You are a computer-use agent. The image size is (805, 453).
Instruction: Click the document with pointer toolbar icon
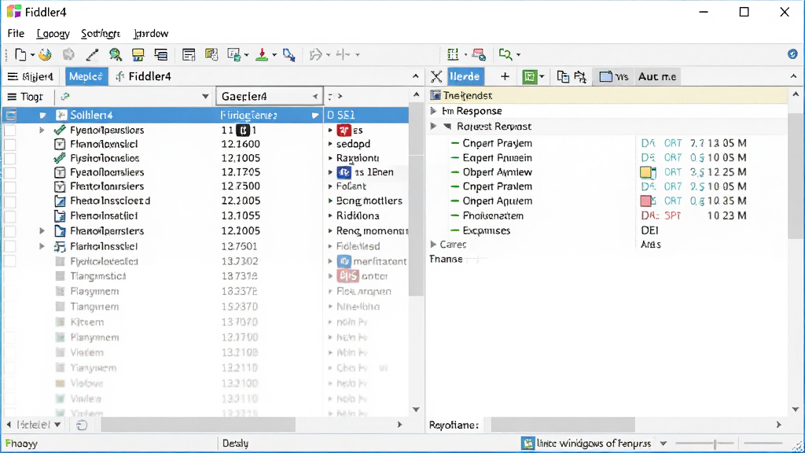click(234, 54)
